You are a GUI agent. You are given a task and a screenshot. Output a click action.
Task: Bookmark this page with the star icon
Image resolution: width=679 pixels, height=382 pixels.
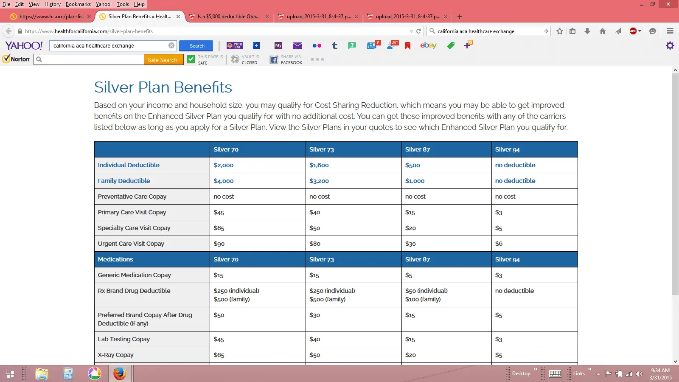tap(560, 31)
